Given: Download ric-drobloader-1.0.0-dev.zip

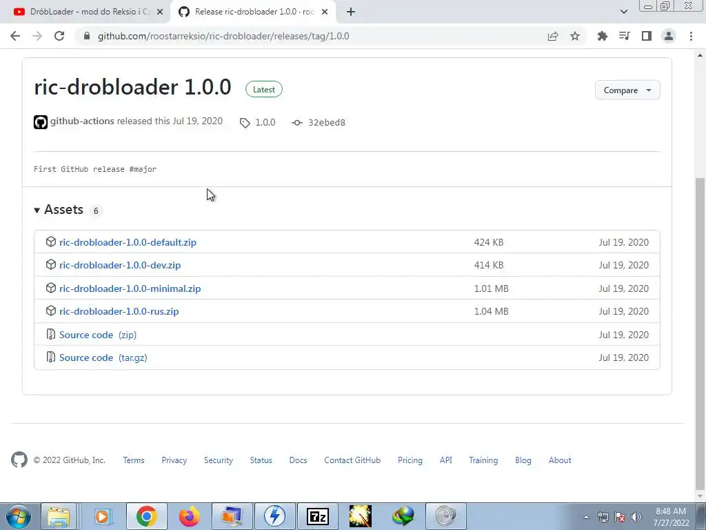Looking at the screenshot, I should pyautogui.click(x=120, y=266).
